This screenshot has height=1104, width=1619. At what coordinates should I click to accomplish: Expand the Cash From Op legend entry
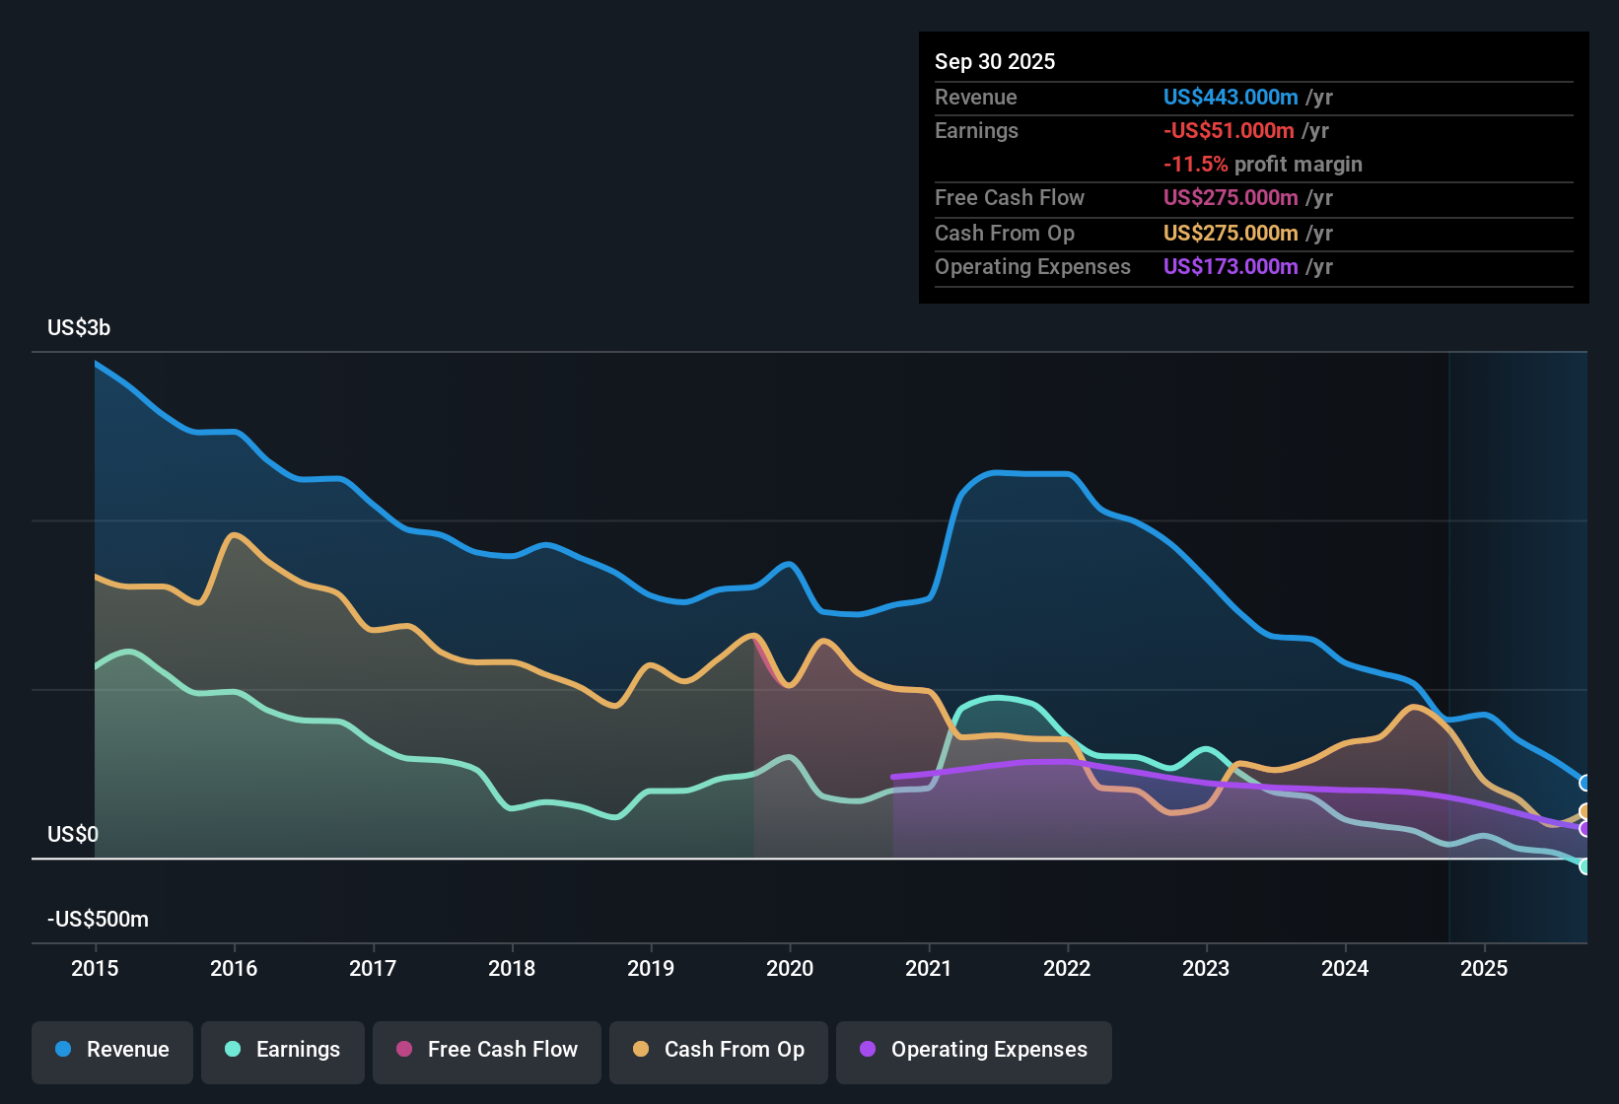point(718,1050)
